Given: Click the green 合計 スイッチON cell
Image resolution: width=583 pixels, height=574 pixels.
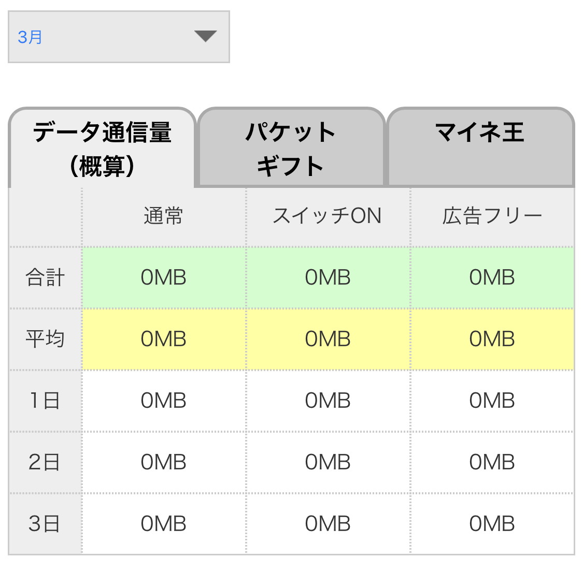Looking at the screenshot, I should pyautogui.click(x=328, y=278).
